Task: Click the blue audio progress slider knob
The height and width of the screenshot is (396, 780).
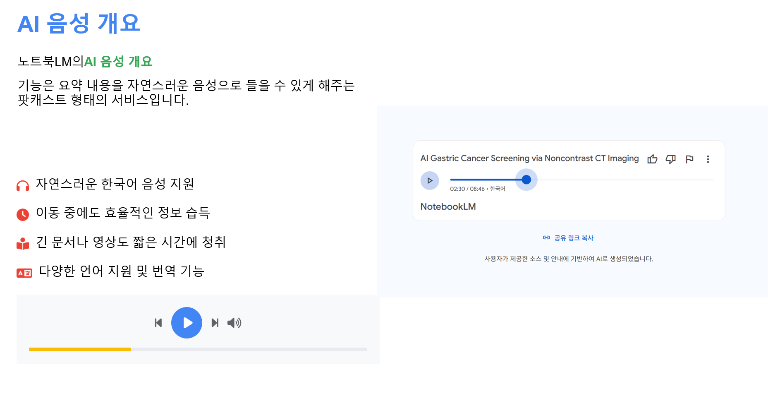Action: pyautogui.click(x=526, y=180)
